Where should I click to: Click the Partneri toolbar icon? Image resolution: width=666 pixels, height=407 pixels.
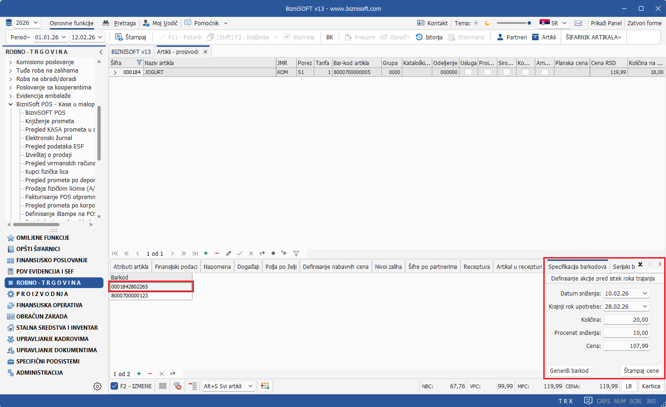tap(500, 37)
